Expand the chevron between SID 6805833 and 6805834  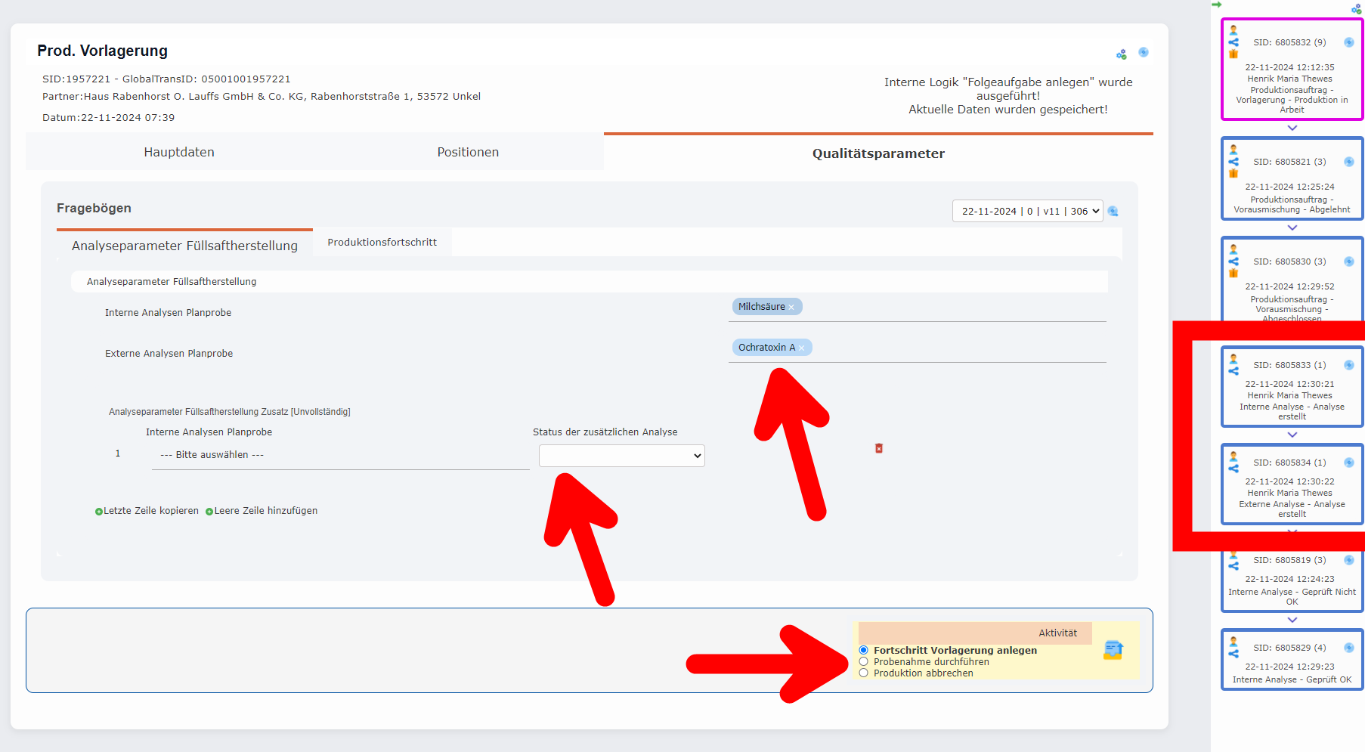point(1291,435)
